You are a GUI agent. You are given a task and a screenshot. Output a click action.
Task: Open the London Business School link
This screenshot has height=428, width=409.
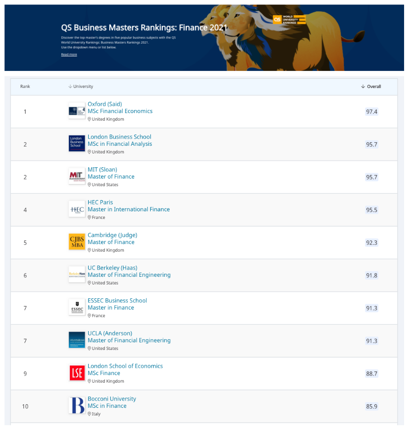[119, 137]
